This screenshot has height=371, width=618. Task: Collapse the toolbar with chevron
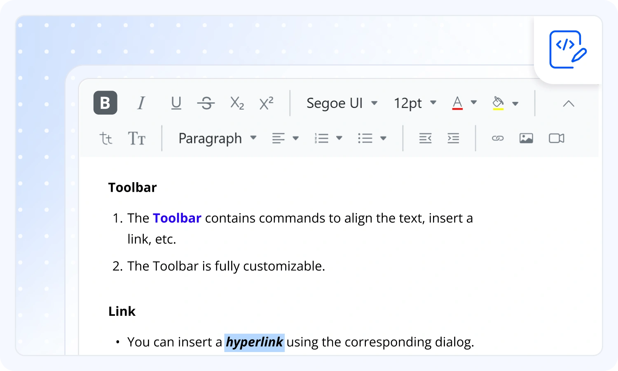[569, 103]
